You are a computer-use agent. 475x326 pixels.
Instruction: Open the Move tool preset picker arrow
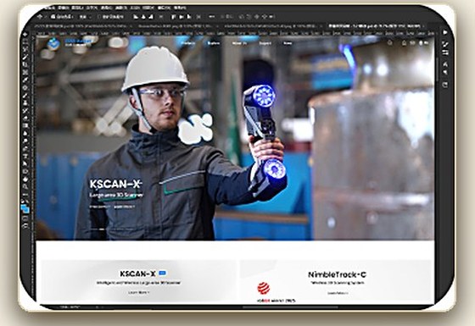pyautogui.click(x=46, y=17)
